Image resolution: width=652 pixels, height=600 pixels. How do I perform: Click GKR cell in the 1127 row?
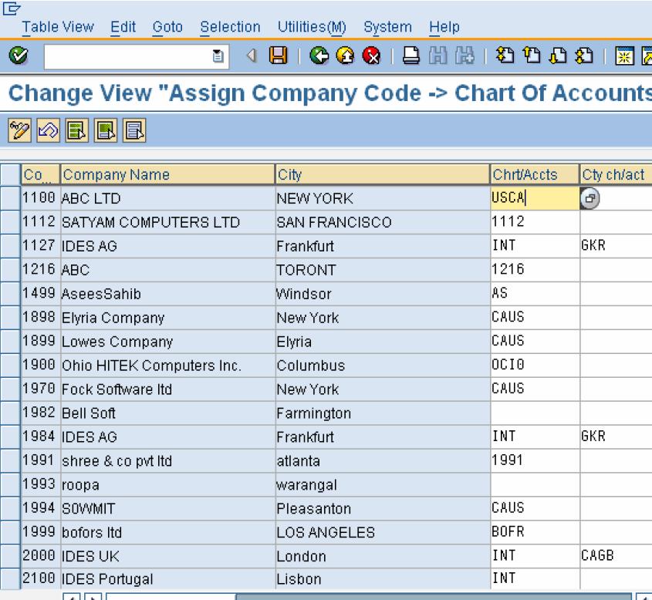point(616,245)
